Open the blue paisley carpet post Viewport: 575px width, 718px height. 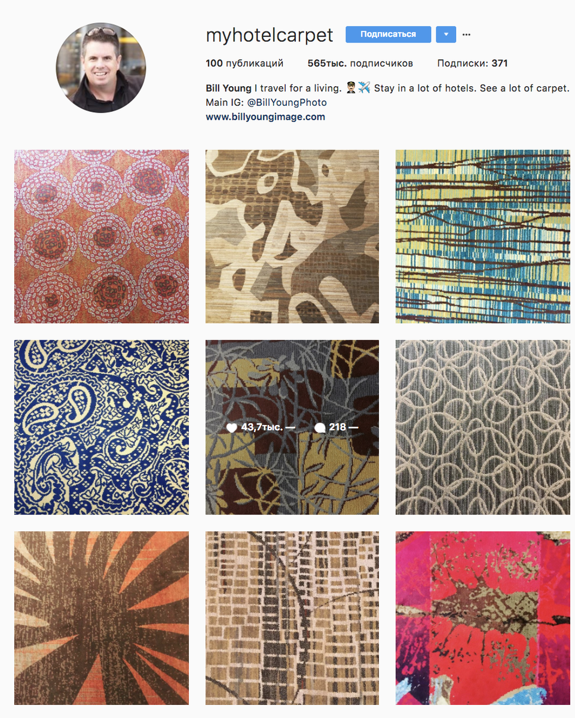pyautogui.click(x=102, y=427)
